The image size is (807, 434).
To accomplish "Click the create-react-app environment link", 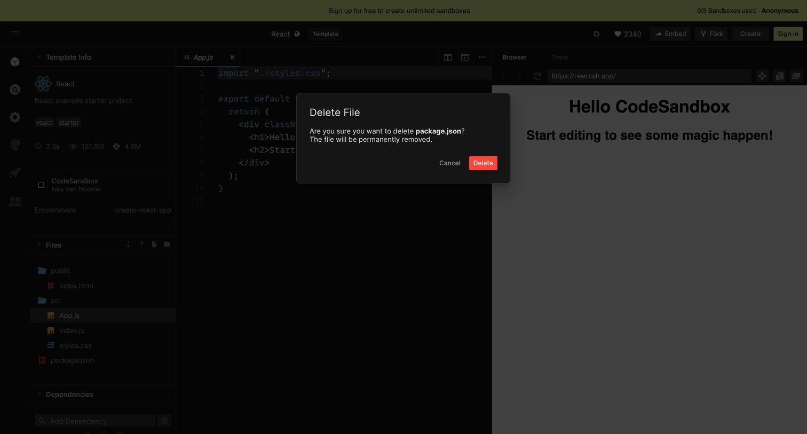I will tap(143, 210).
